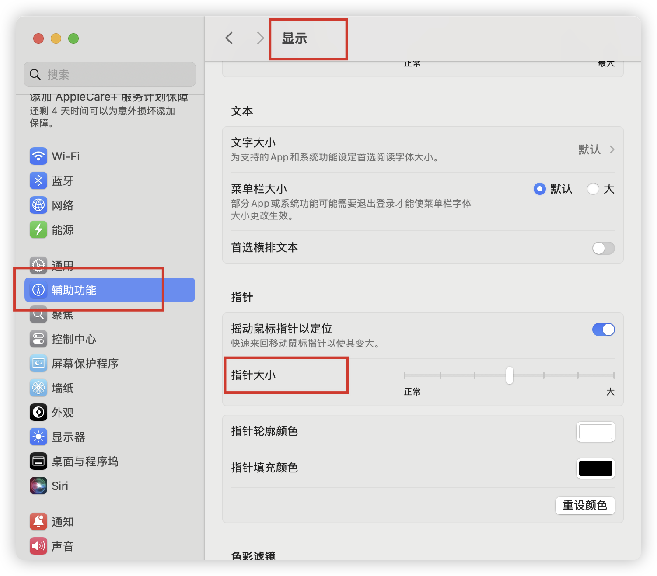Toggle 首选横排文本 switch on
The image size is (657, 576).
603,248
